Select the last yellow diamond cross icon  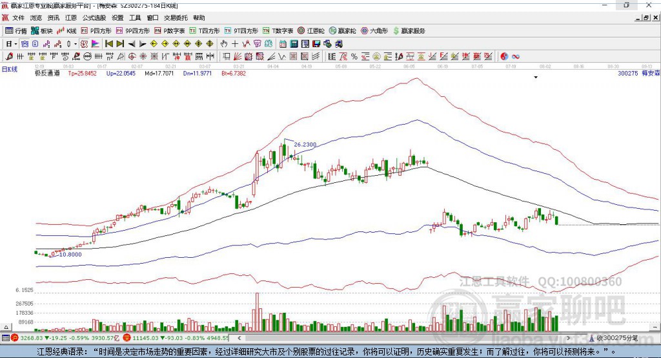pyautogui.click(x=210, y=44)
